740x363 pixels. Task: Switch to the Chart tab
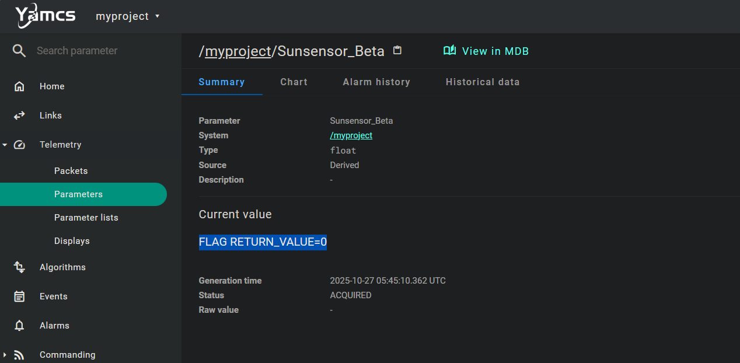point(294,82)
